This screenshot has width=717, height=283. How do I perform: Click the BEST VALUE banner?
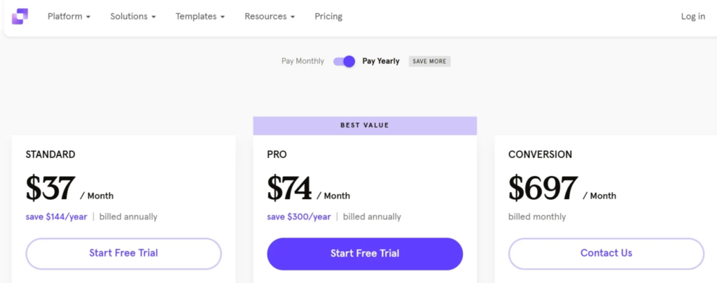365,126
